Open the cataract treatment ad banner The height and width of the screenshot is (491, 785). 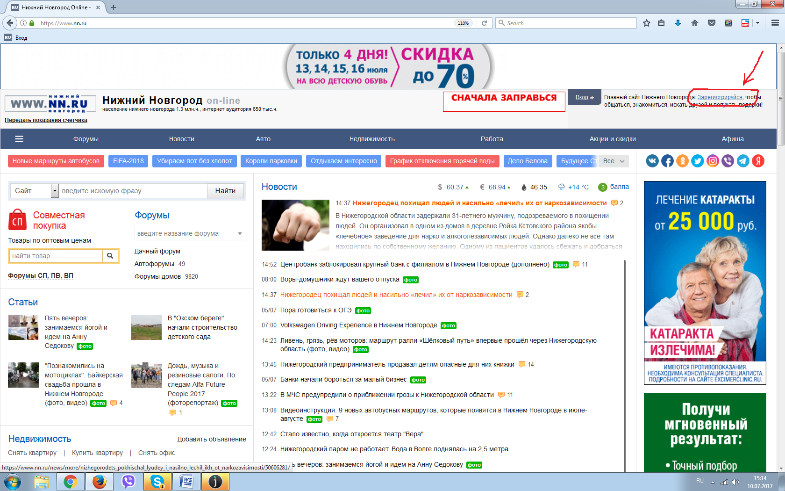[x=705, y=283]
